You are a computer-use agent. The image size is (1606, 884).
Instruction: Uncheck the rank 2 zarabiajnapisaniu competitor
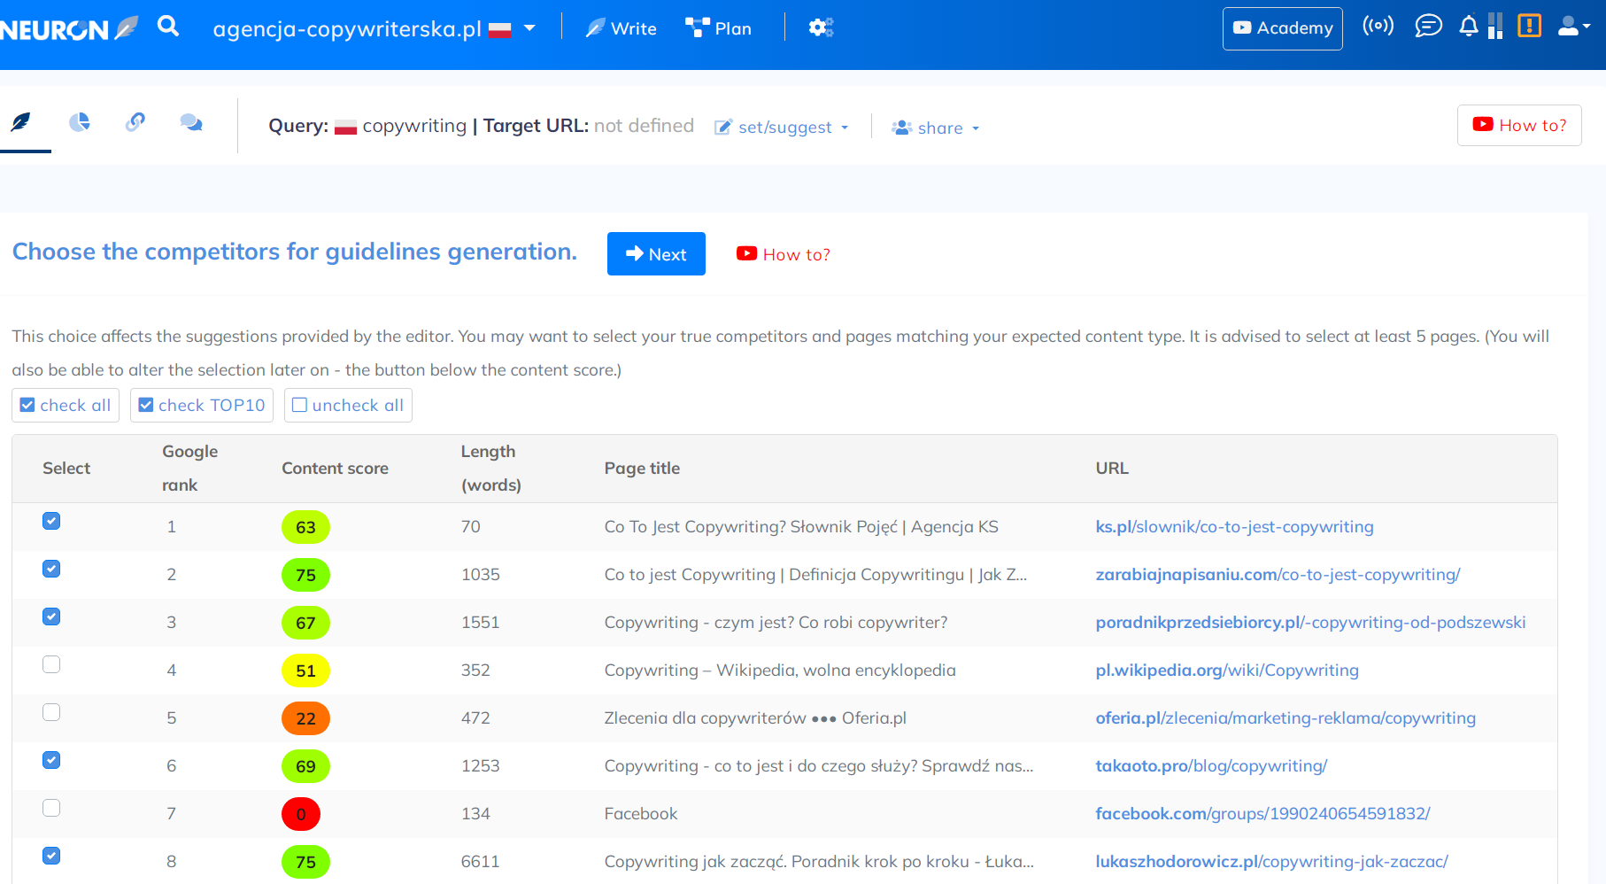tap(51, 569)
